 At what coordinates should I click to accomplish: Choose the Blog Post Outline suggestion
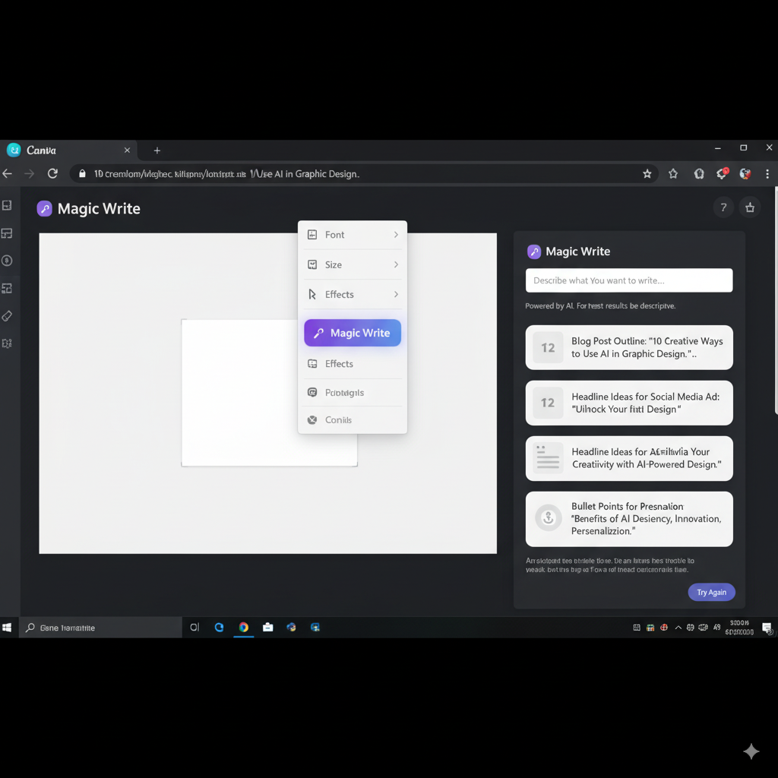629,348
